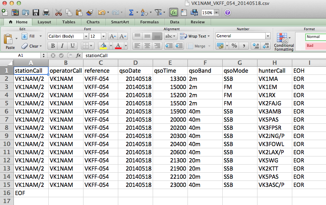The height and width of the screenshot is (205, 326).
Task: Click the Wrap Text button
Action: tap(194, 36)
